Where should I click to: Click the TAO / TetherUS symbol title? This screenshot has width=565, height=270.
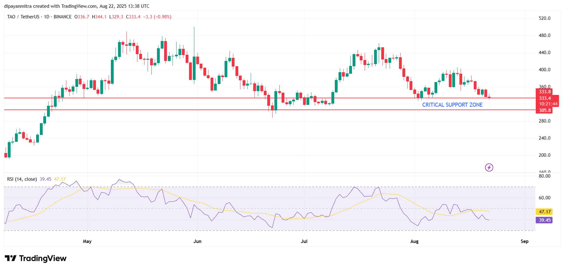23,17
